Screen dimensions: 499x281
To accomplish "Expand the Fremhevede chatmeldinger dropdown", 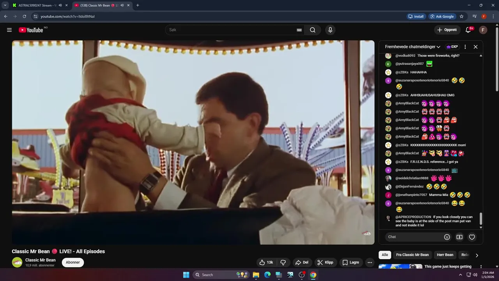I will 413,47.
